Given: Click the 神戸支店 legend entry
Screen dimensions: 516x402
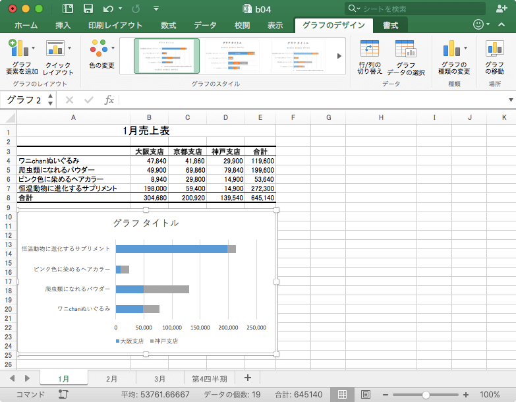Looking at the screenshot, I should pos(164,341).
